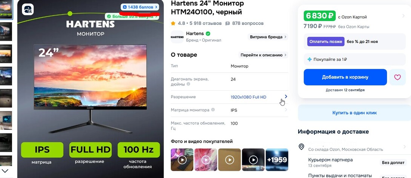Show info tooltip for Диагональ экрана
This screenshot has width=411, height=178.
pyautogui.click(x=188, y=84)
